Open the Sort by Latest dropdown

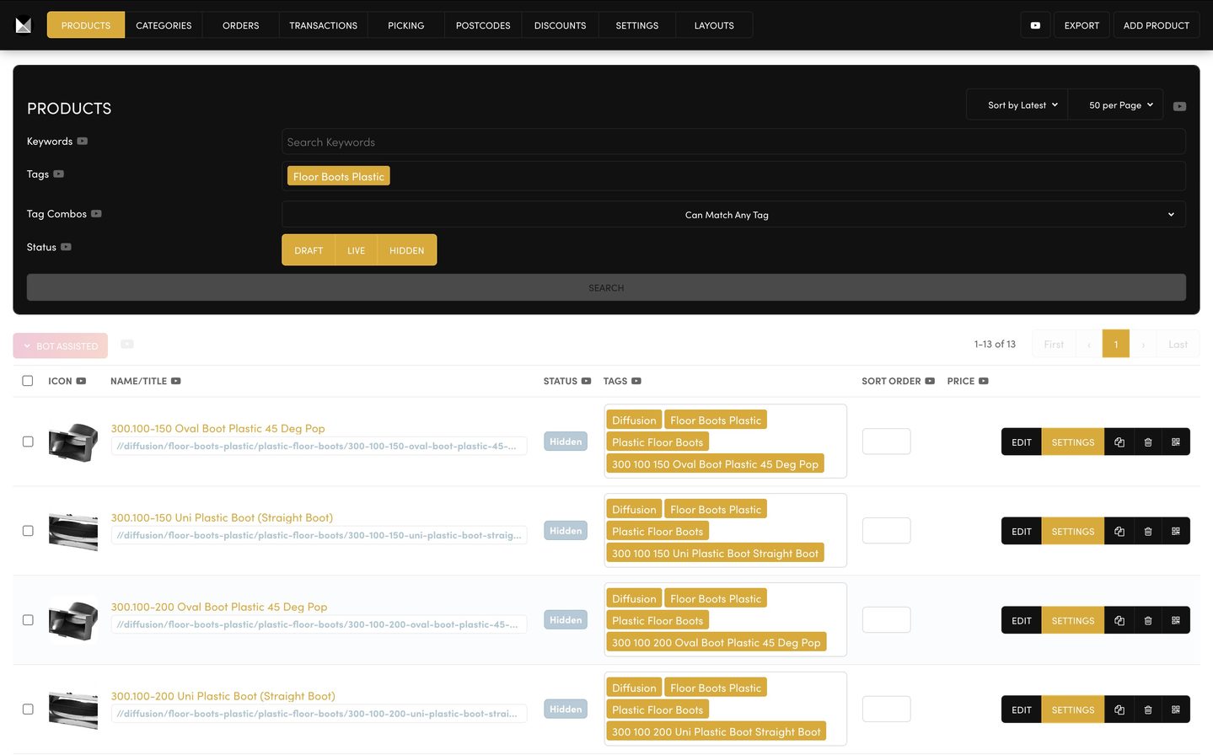click(x=1022, y=105)
